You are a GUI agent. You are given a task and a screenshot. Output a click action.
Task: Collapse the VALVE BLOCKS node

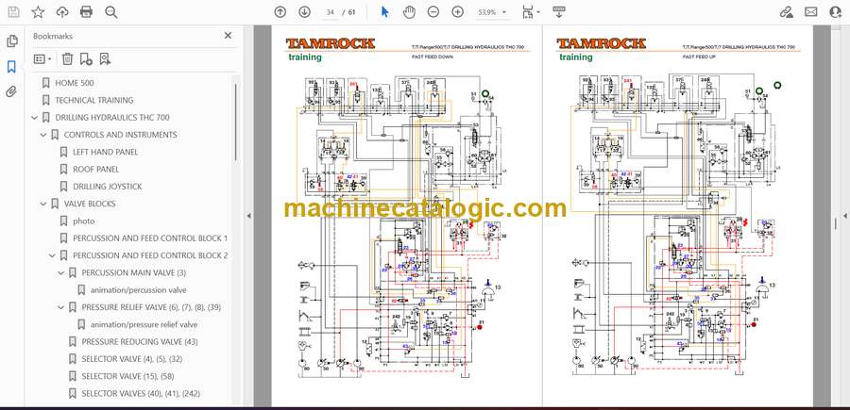coord(43,204)
